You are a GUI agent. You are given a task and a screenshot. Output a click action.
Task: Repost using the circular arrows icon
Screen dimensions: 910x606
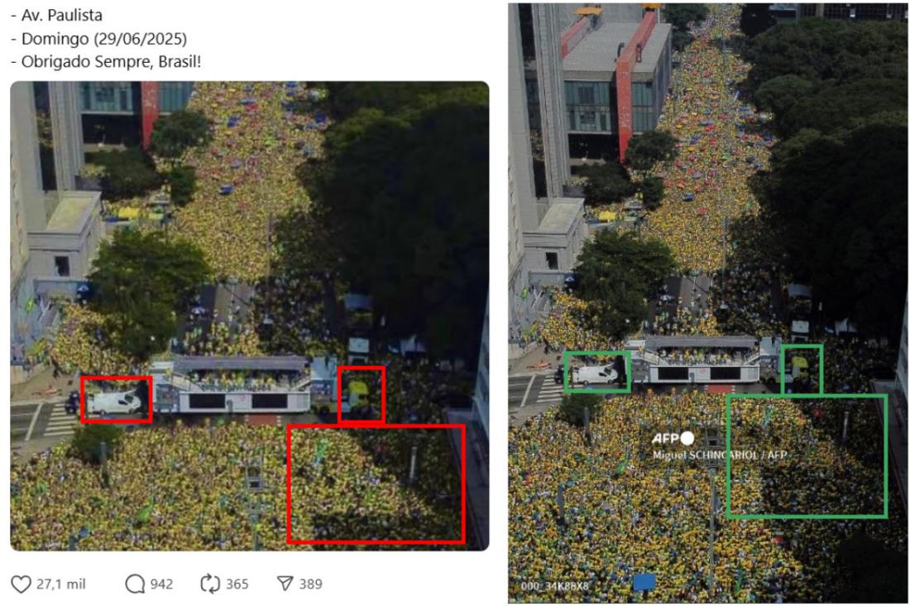pyautogui.click(x=209, y=584)
